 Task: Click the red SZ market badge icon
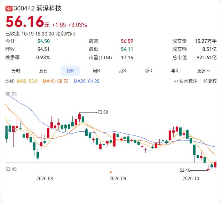click(9, 9)
